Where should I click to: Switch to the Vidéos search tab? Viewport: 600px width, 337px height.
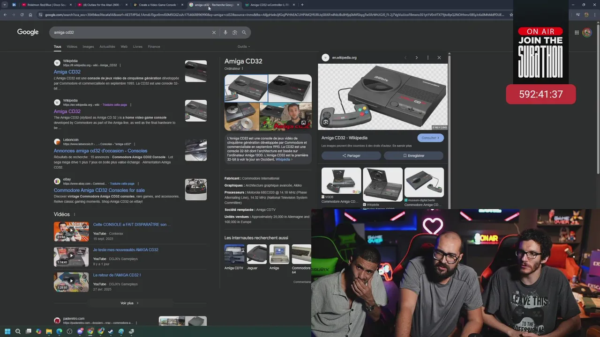click(x=72, y=46)
